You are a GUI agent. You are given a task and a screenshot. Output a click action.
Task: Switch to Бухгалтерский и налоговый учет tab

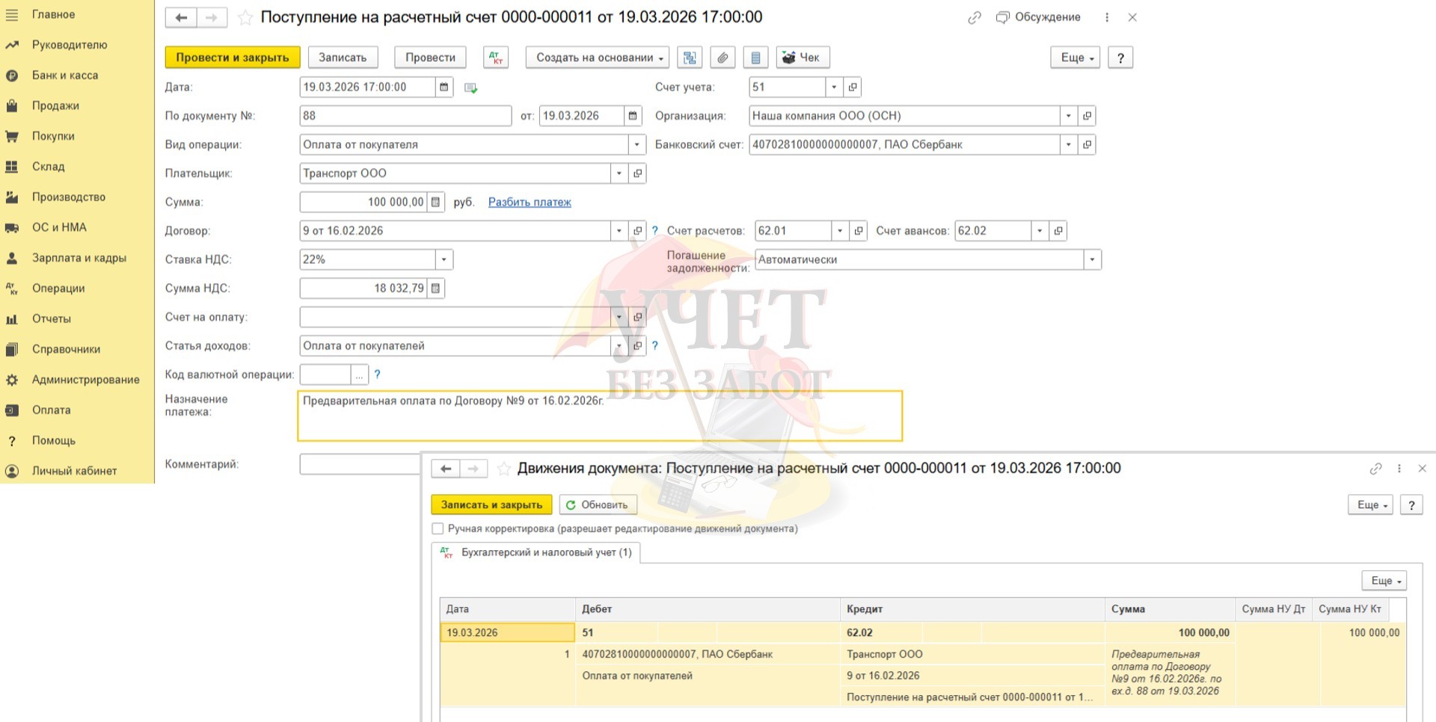(x=545, y=552)
